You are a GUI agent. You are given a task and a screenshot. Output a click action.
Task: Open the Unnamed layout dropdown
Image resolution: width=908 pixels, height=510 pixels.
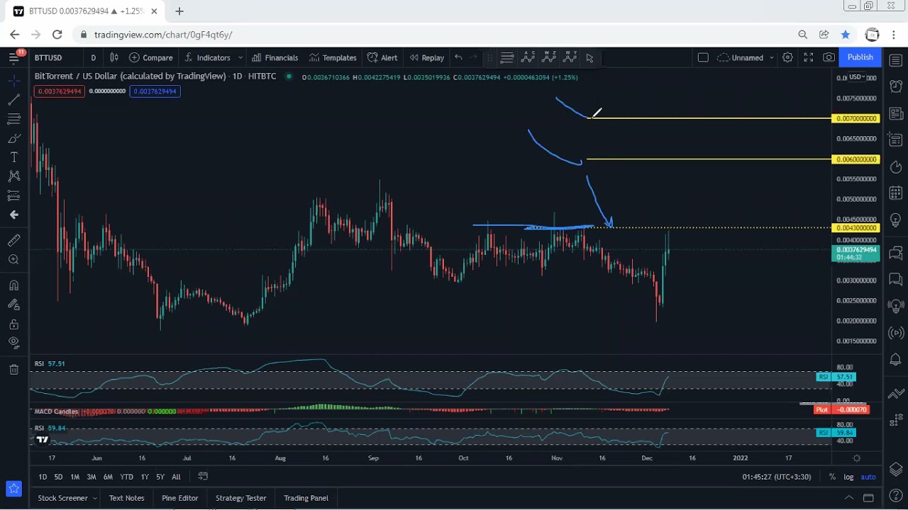pos(745,57)
